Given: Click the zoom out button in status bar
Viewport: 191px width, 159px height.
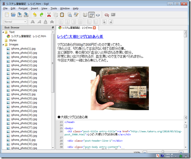Looking at the screenshot, I should 145,152.
